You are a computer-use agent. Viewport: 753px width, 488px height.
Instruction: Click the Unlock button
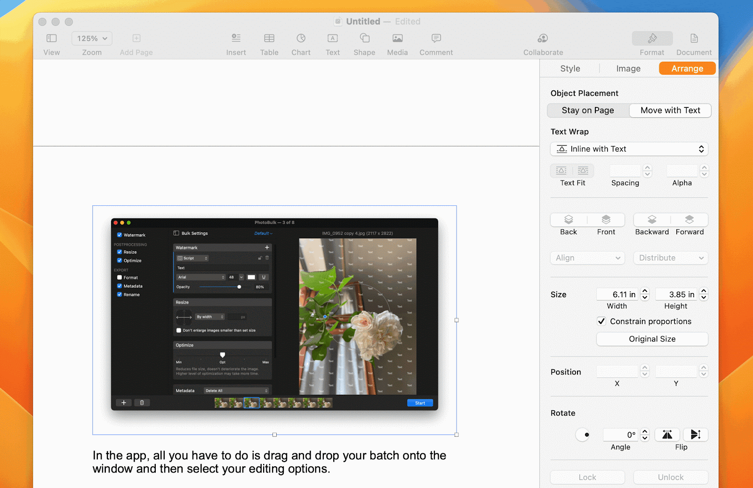(x=671, y=477)
